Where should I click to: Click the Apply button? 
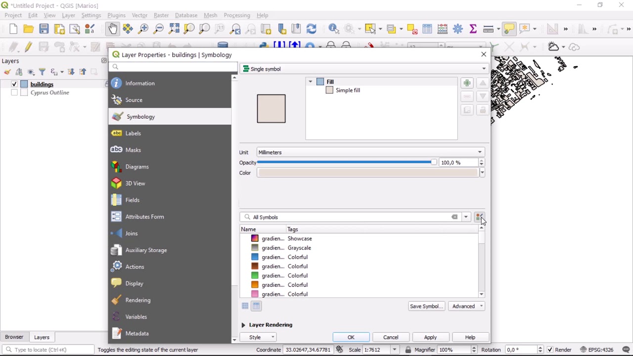pos(430,337)
